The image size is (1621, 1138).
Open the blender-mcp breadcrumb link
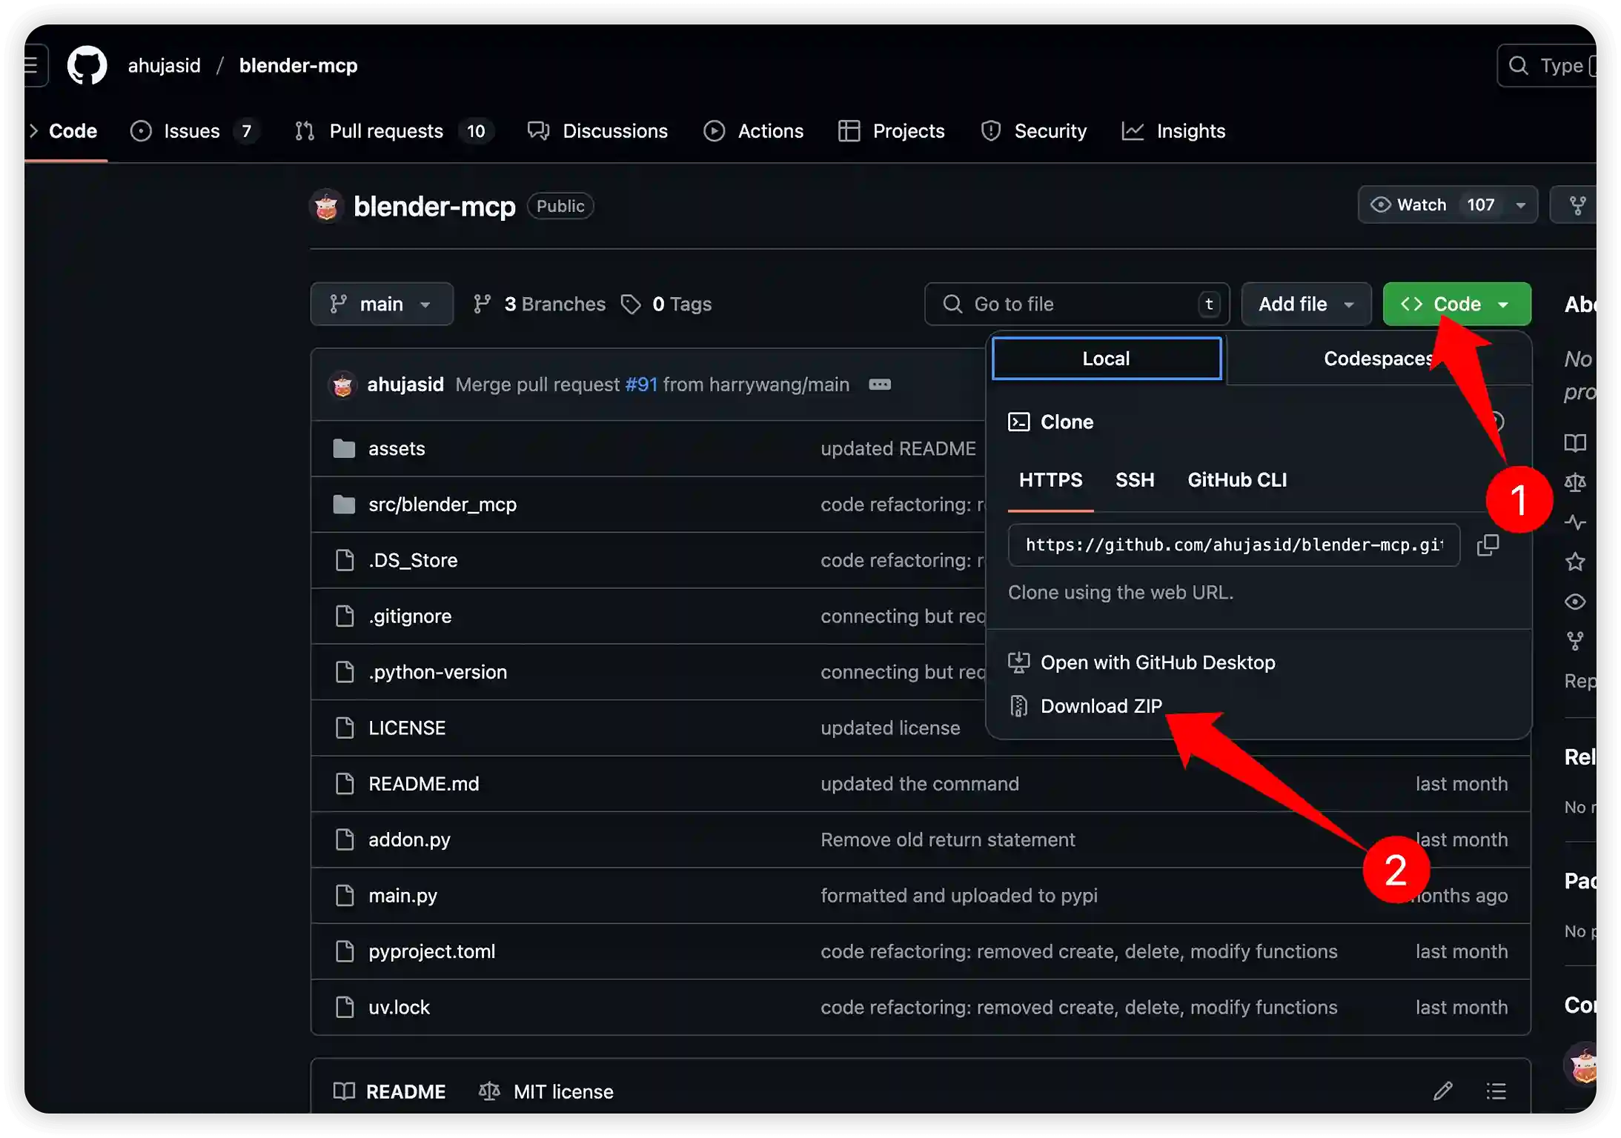click(x=298, y=65)
